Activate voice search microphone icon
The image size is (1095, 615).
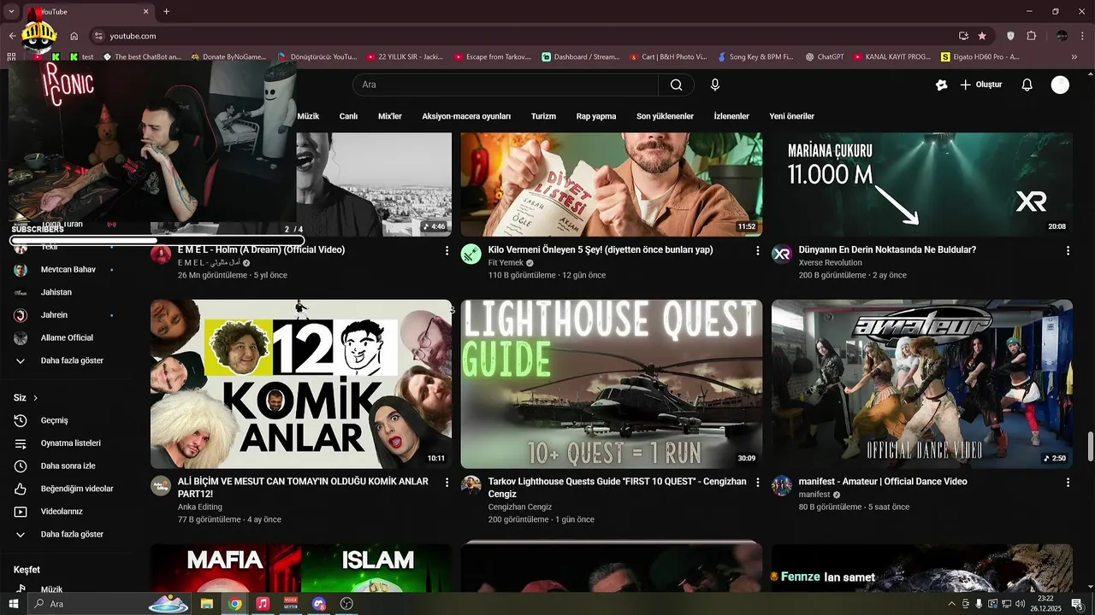pyautogui.click(x=715, y=85)
